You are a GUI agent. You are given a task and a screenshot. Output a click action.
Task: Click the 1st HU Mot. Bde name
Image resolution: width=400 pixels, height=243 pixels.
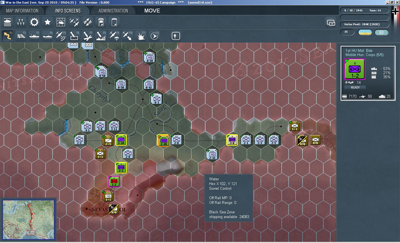pos(359,50)
